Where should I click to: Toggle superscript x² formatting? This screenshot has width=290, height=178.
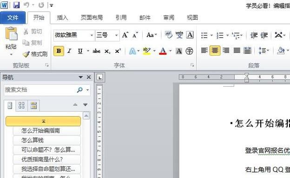[x=118, y=51]
